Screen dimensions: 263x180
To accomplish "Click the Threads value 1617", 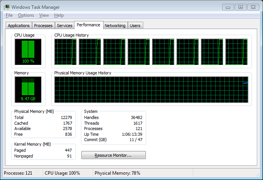I will pos(138,123).
